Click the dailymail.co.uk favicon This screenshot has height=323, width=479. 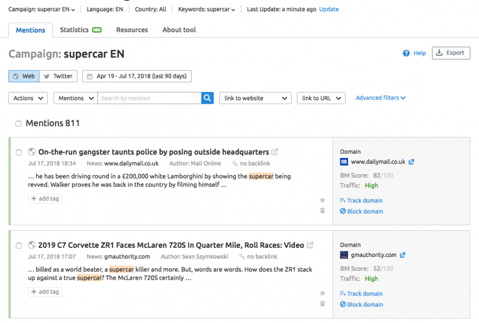pos(344,162)
